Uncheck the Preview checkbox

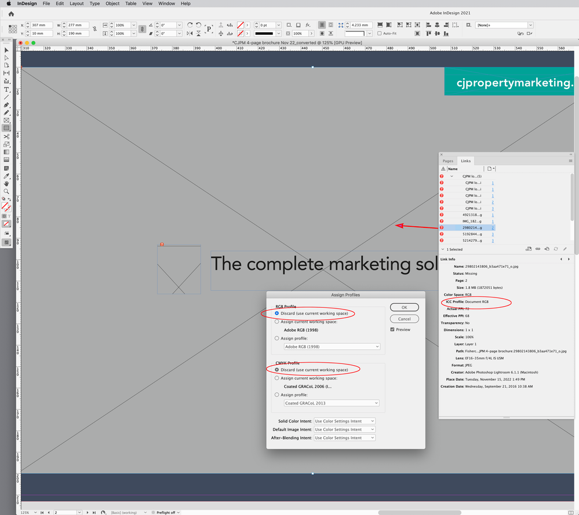tap(393, 330)
